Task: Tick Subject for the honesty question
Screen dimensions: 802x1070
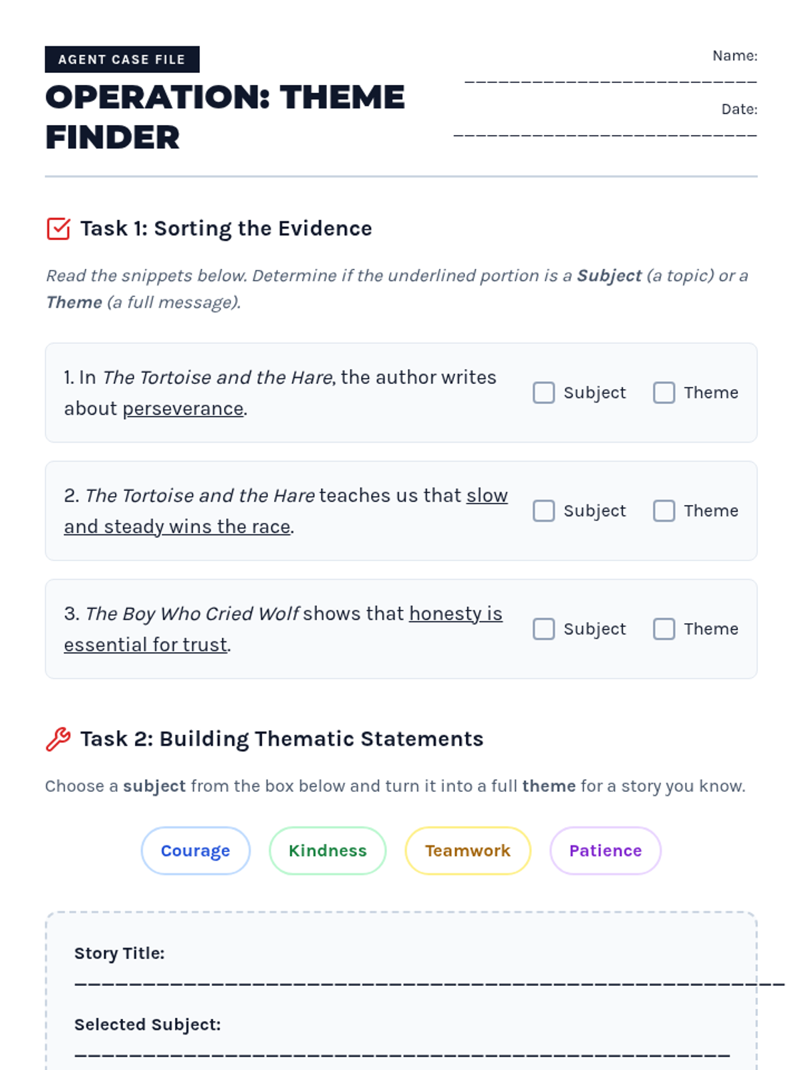Action: click(x=543, y=629)
